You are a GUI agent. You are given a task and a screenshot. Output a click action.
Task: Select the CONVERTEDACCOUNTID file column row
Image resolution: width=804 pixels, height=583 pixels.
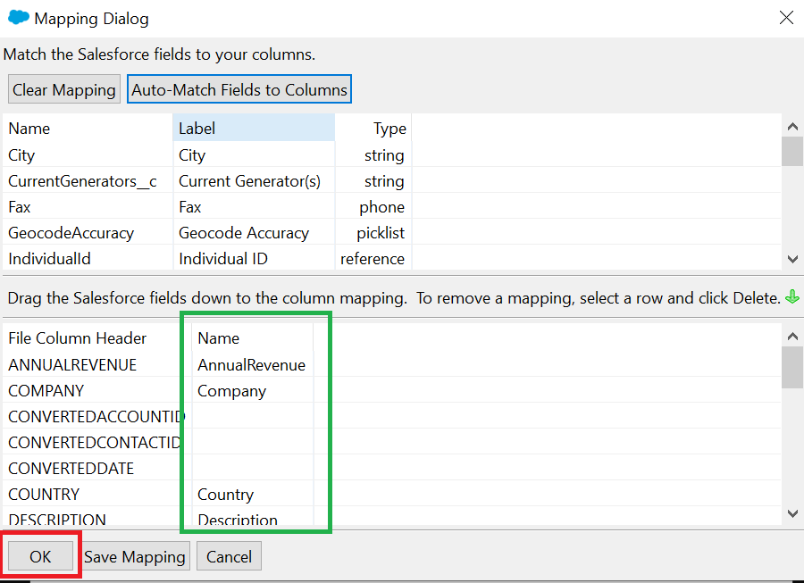pos(96,417)
